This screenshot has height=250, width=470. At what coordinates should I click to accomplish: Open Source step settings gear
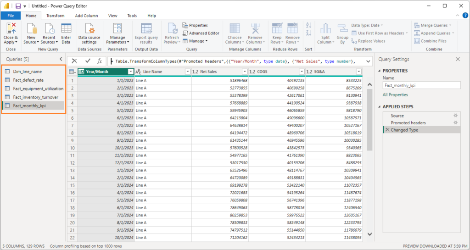456,116
